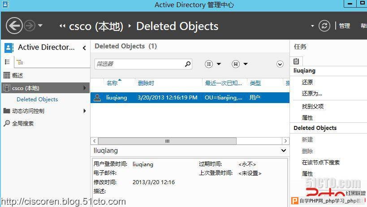Image resolution: width=367 pixels, height=207 pixels.
Task: Click csco (本地) in breadcrumb
Action: 96,26
